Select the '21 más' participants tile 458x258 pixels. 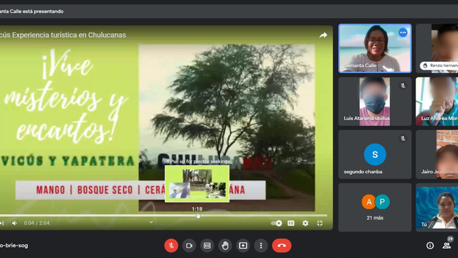[375, 208]
